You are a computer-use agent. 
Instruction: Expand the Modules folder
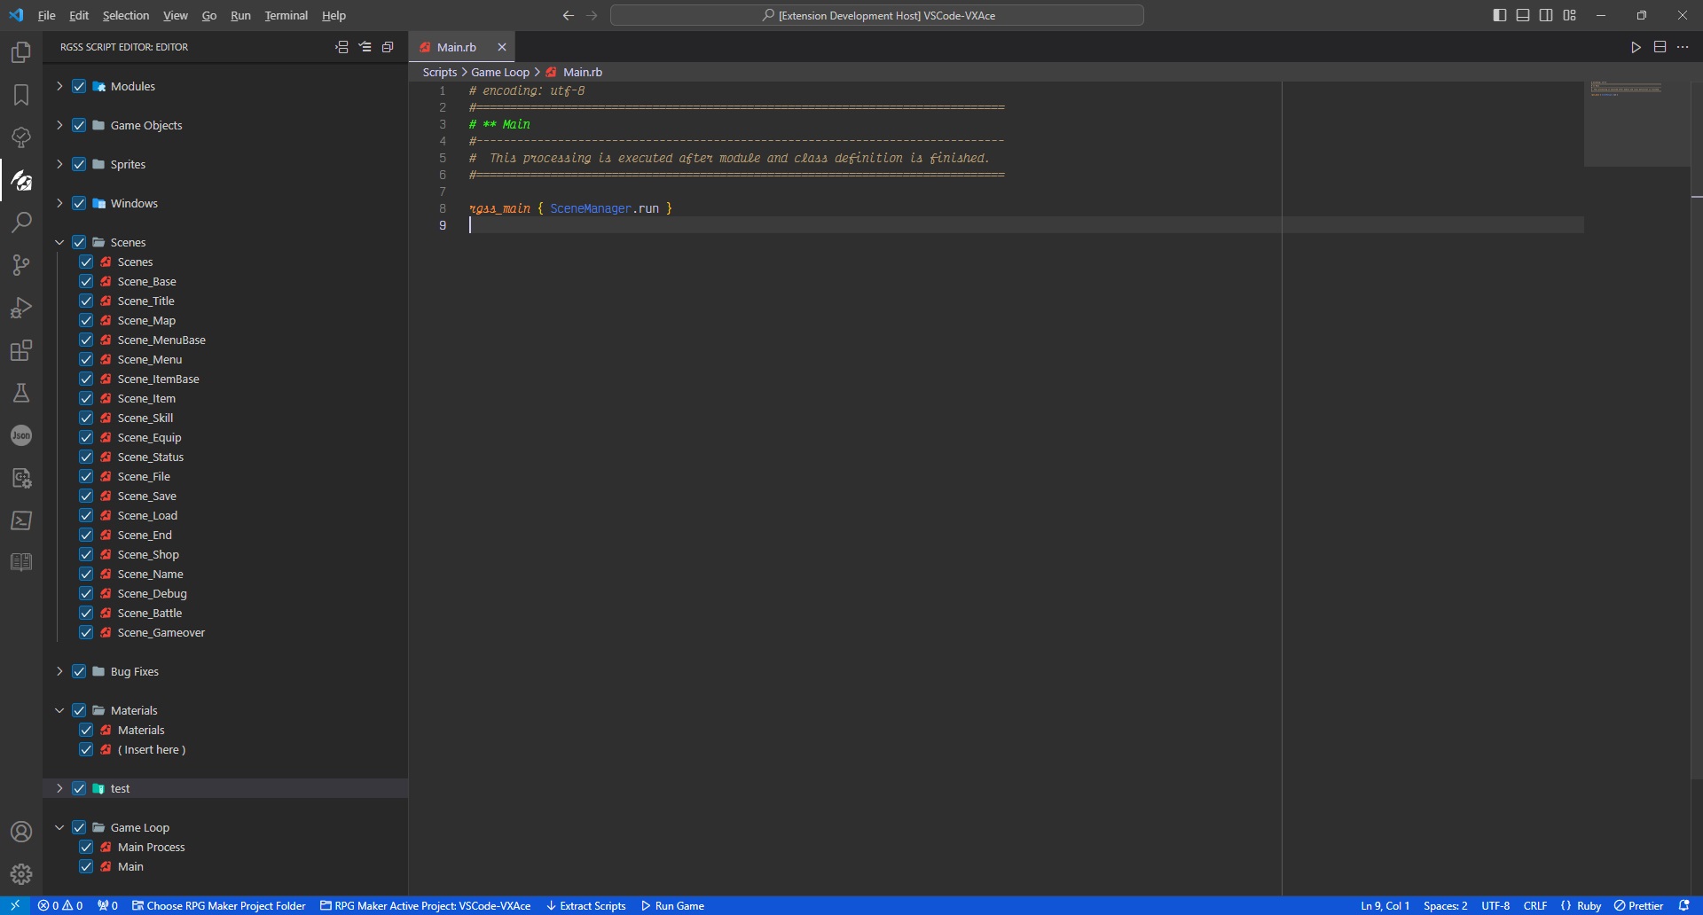click(59, 86)
